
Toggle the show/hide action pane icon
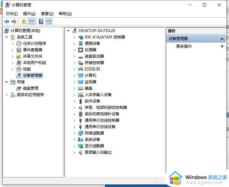pyautogui.click(x=49, y=22)
